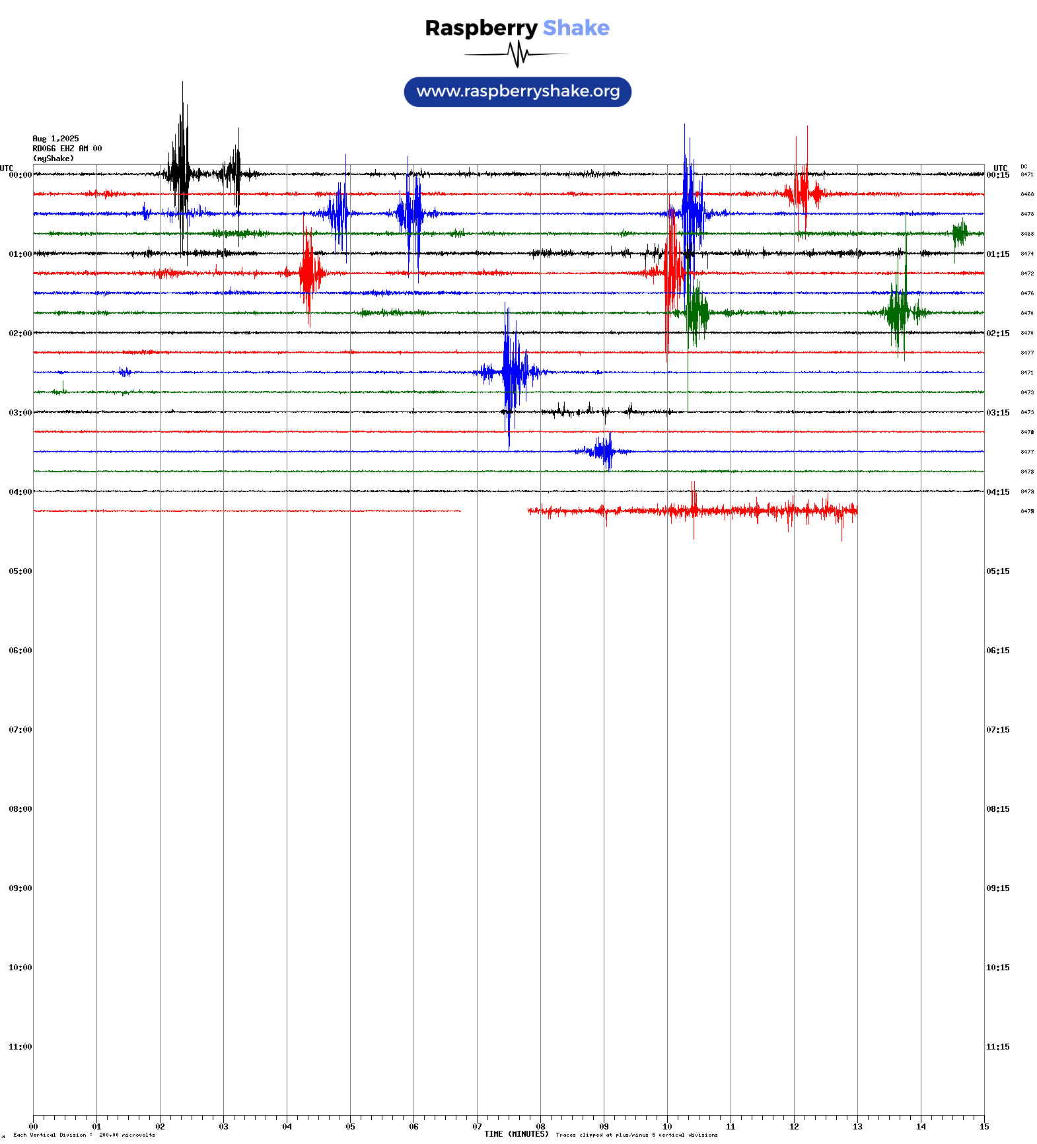Click the minute 08 tick label on bottom axis
Image resolution: width=1037 pixels, height=1144 pixels.
[x=540, y=1127]
